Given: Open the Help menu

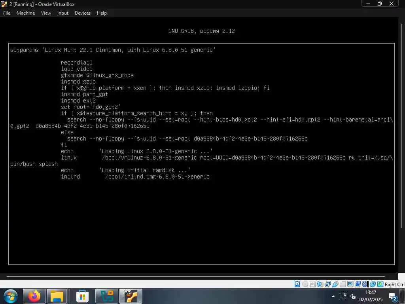Looking at the screenshot, I should 102,13.
